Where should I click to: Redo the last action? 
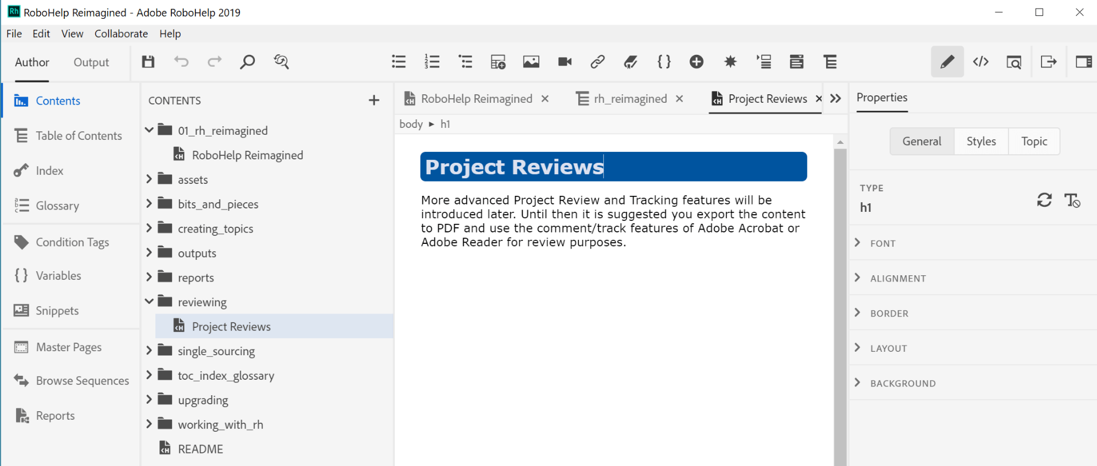tap(214, 62)
